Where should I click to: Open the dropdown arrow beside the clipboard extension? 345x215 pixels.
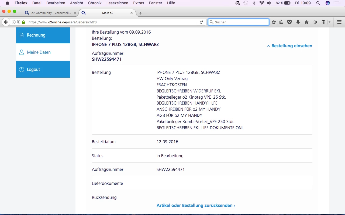point(329,22)
